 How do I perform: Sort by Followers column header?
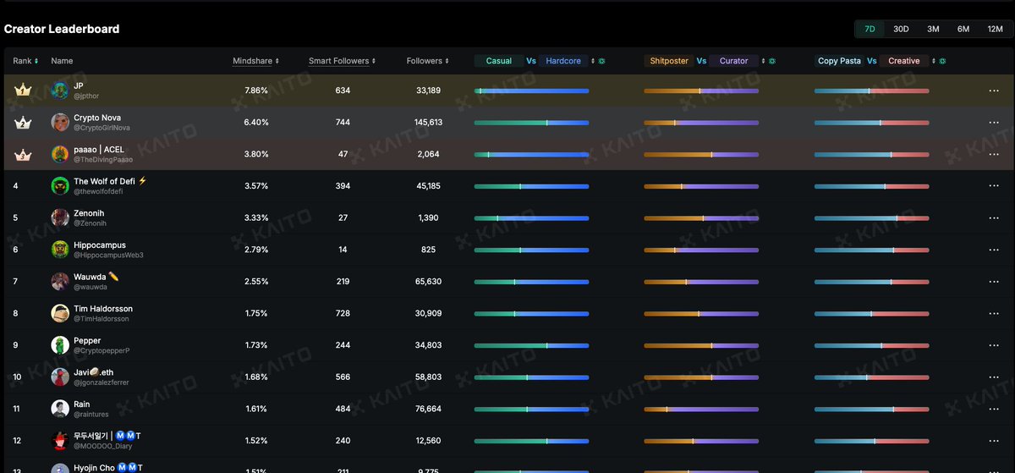tap(427, 61)
